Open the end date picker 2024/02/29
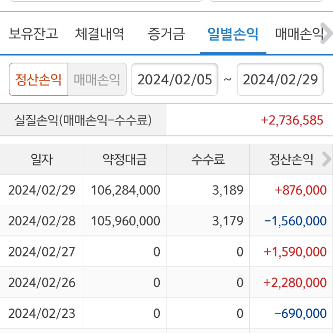The height and width of the screenshot is (333, 333). coord(280,79)
